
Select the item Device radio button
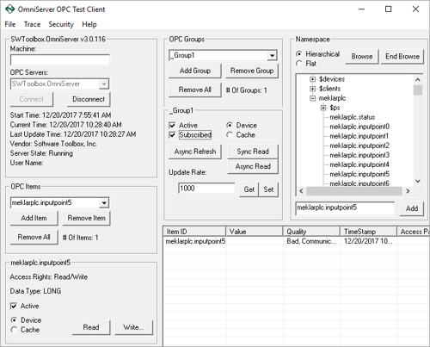pos(14,320)
